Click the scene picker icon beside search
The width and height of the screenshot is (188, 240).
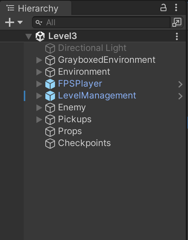point(177,22)
